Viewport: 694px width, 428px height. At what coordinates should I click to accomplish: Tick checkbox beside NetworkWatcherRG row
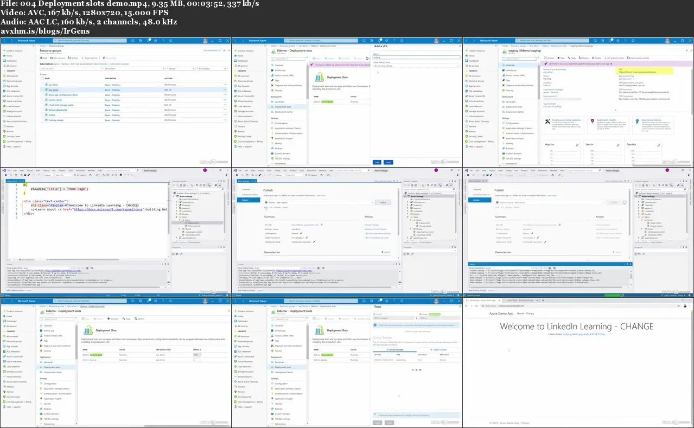click(42, 110)
